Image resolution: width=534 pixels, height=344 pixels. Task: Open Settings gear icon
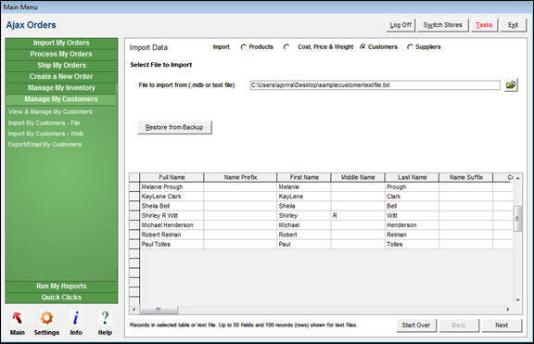[46, 318]
